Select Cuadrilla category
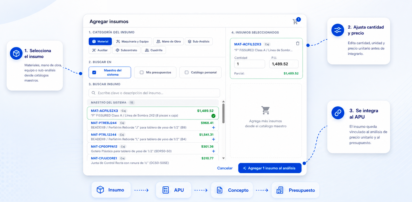Image resolution: width=412 pixels, height=202 pixels. coord(154,50)
